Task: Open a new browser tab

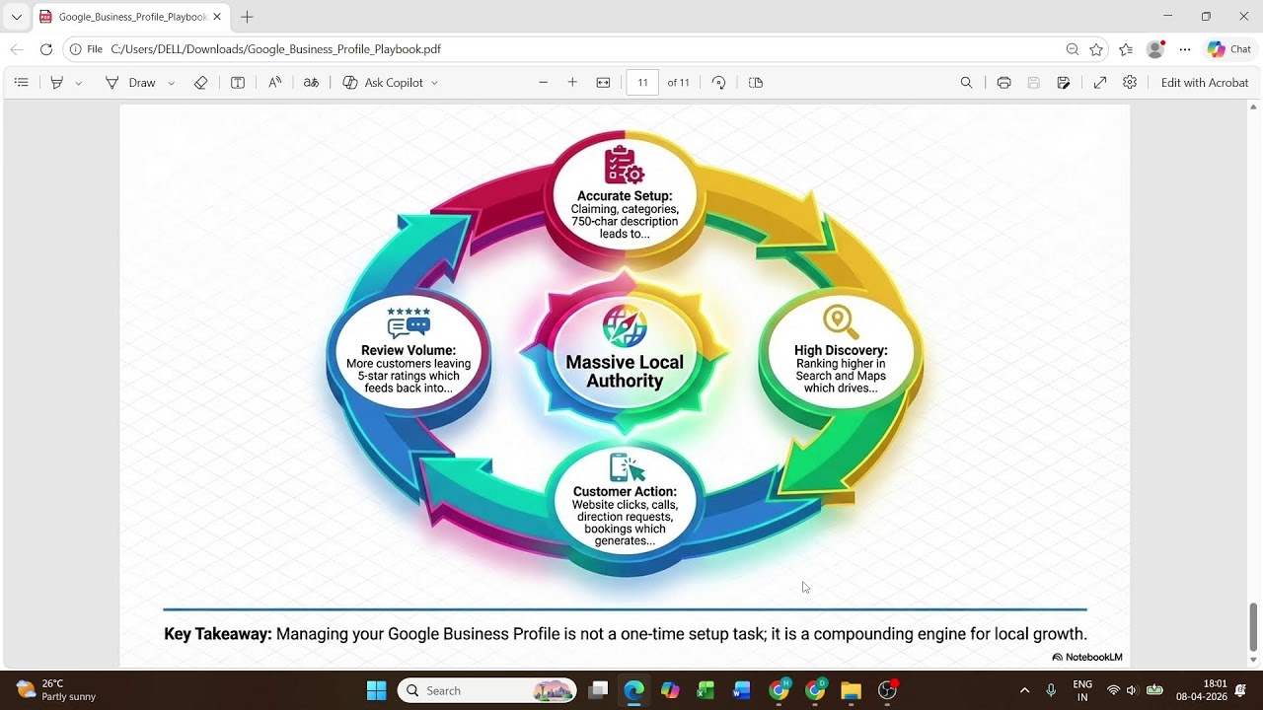Action: pos(247,17)
